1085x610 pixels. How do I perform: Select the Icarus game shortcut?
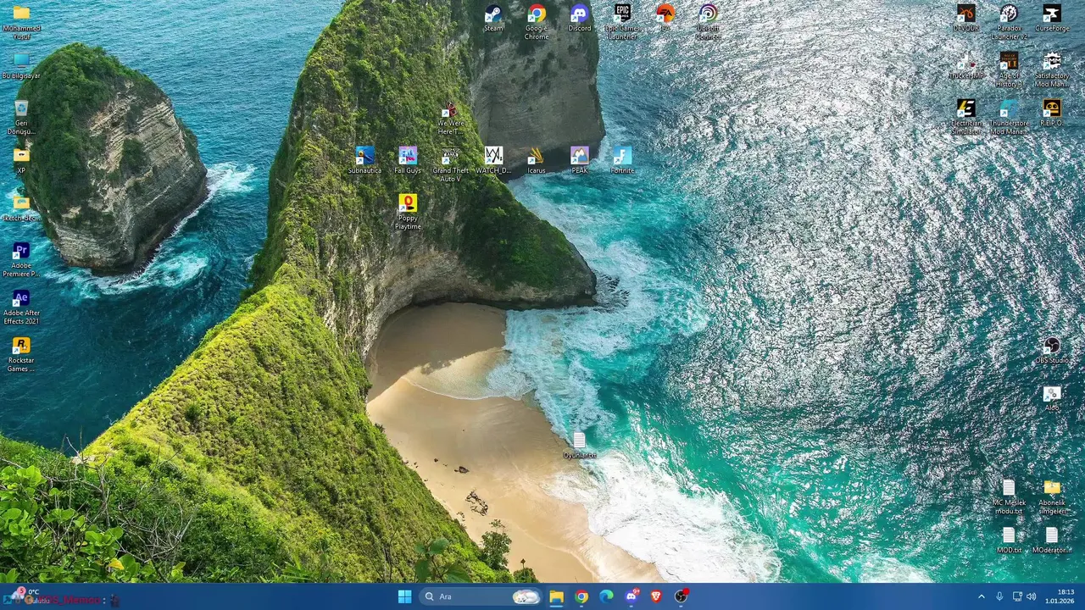[x=537, y=161]
